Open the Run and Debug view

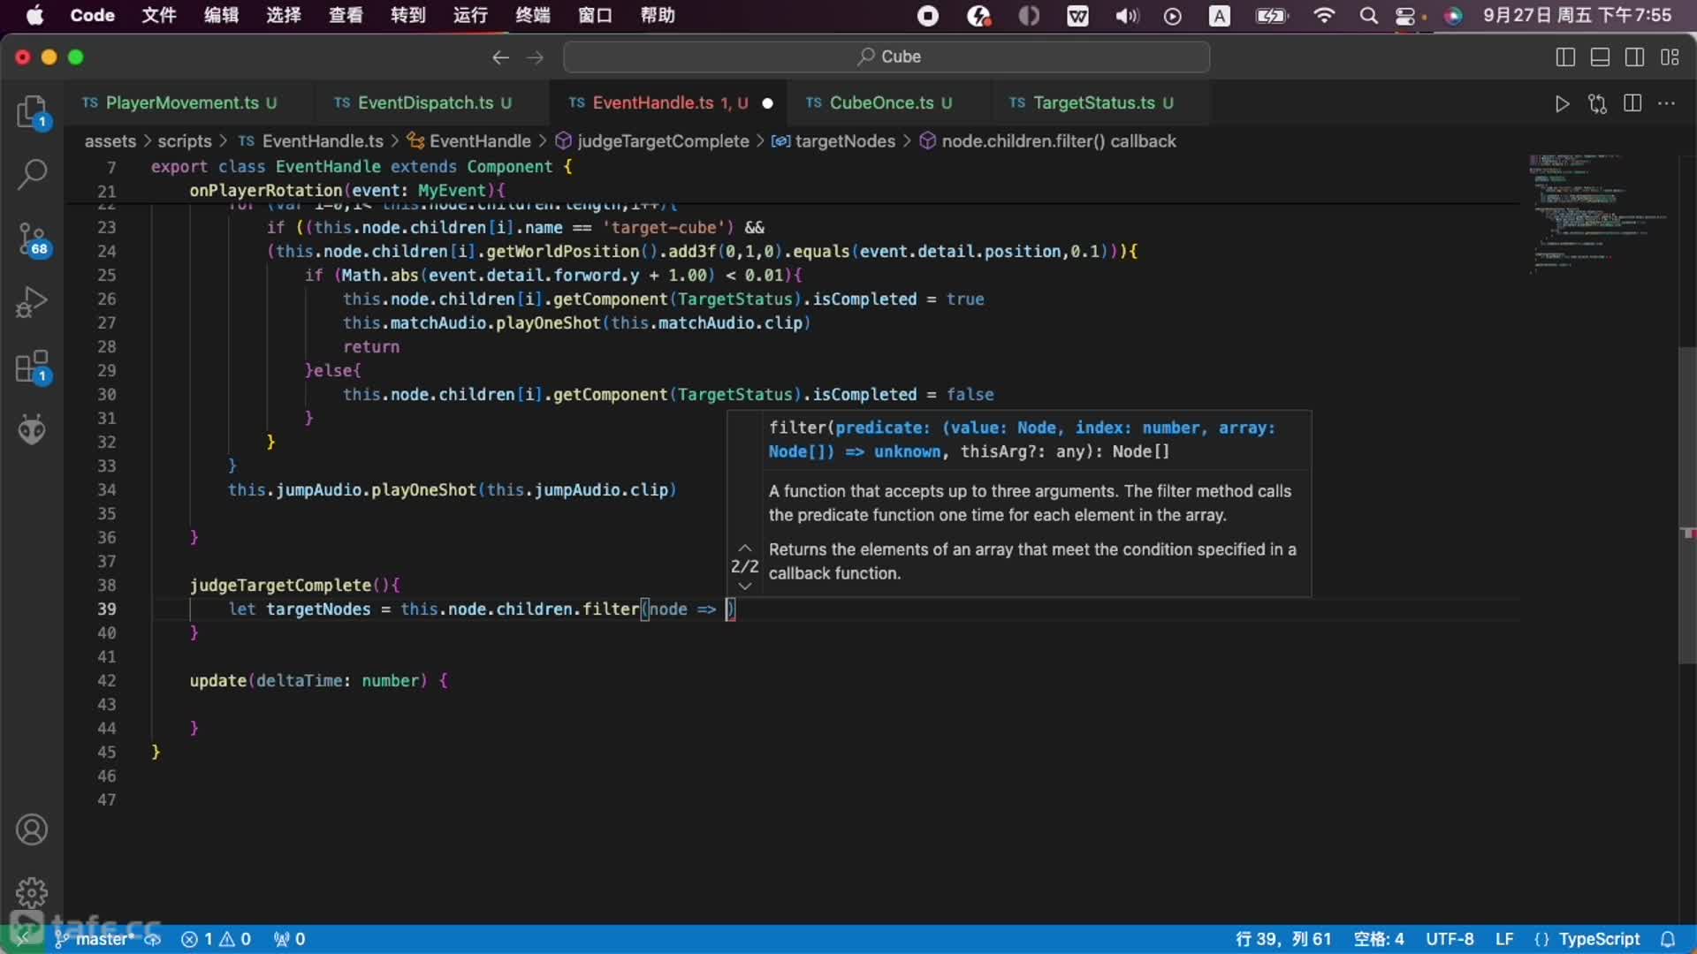(x=32, y=302)
